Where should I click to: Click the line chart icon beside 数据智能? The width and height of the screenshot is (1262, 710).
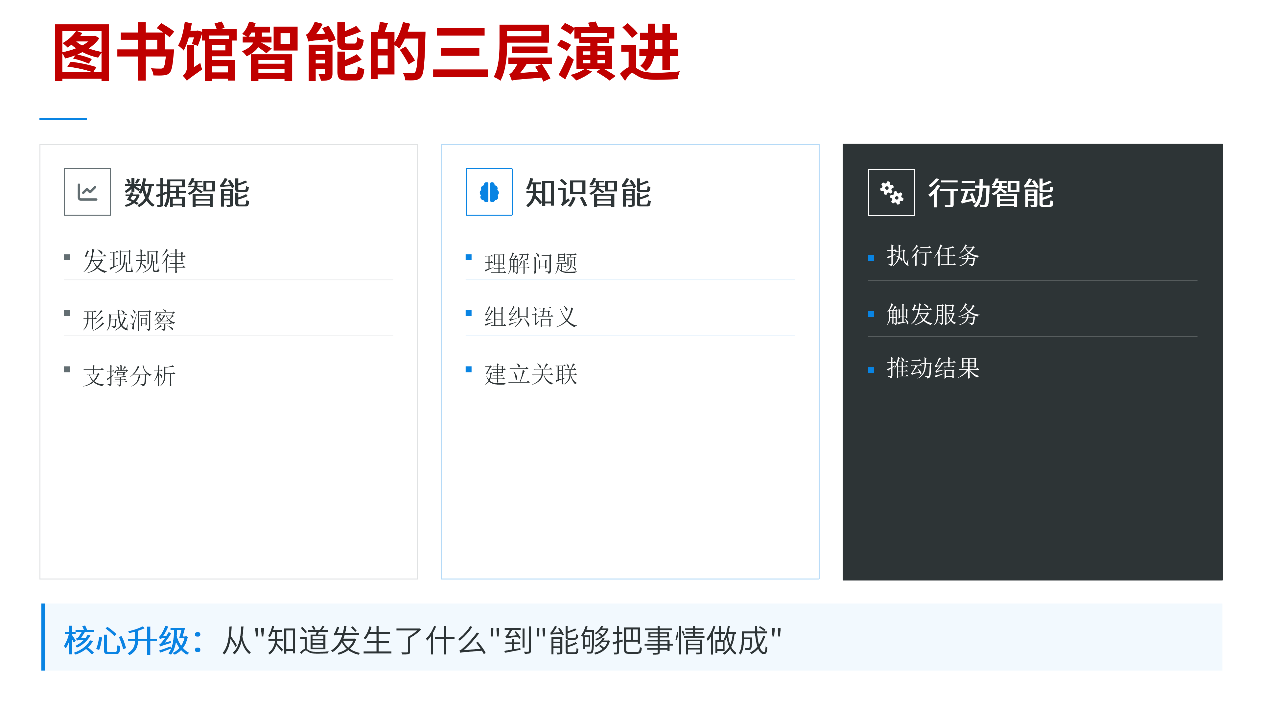[x=87, y=192]
